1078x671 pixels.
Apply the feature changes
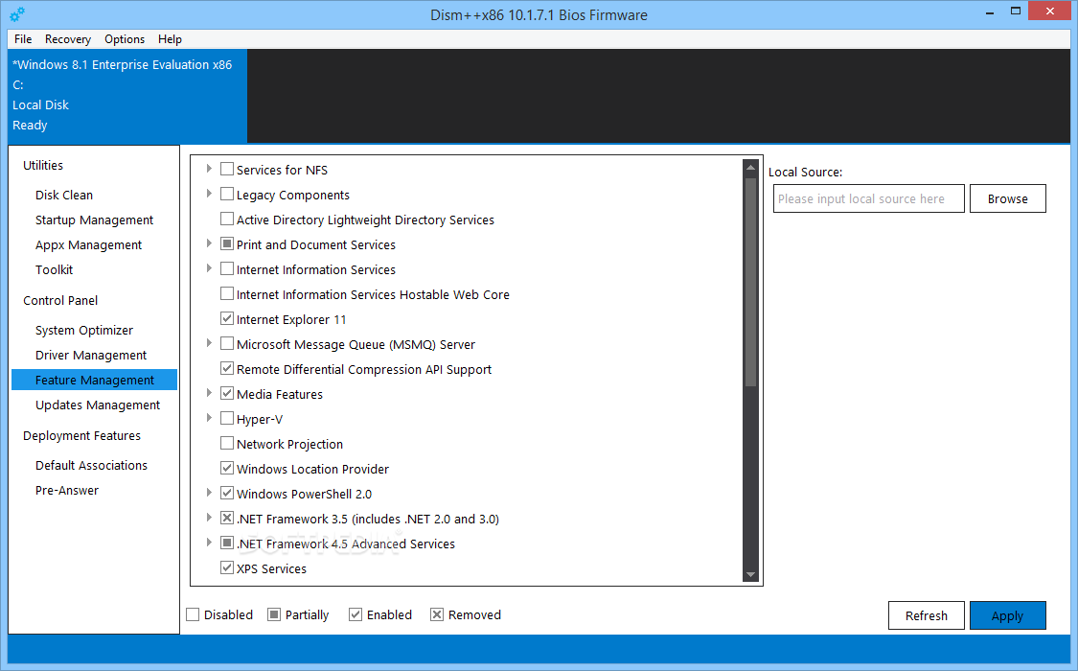click(x=1008, y=615)
